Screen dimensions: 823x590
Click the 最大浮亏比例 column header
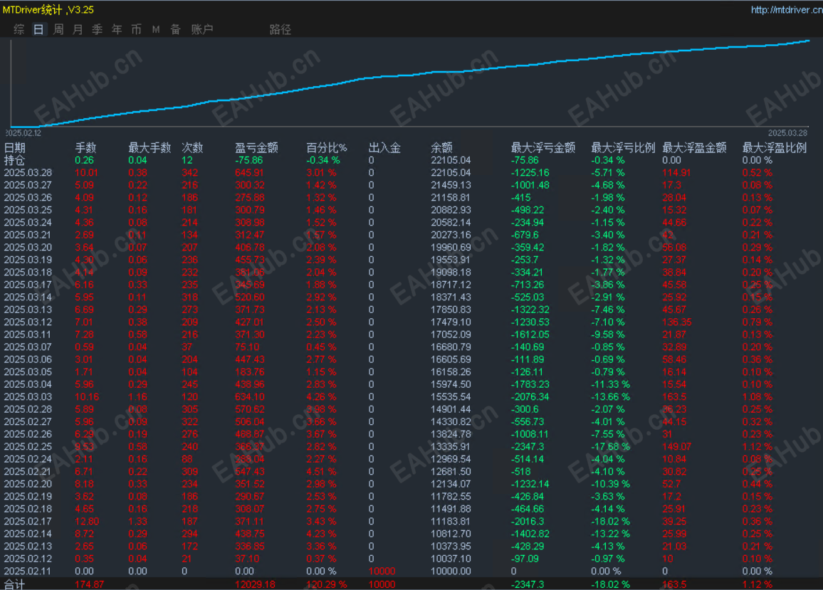pyautogui.click(x=623, y=147)
